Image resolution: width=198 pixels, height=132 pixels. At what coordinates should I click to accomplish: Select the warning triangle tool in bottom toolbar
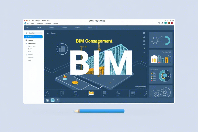(47, 93)
